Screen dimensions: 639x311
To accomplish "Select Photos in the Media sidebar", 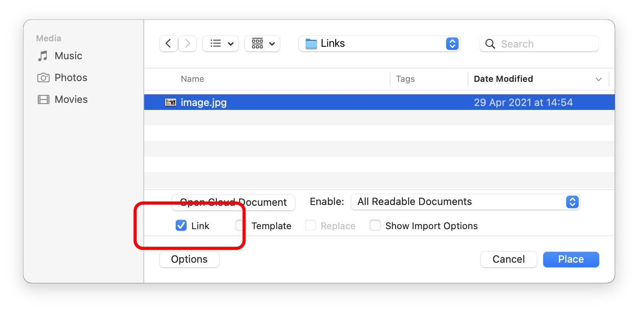I will [x=71, y=78].
